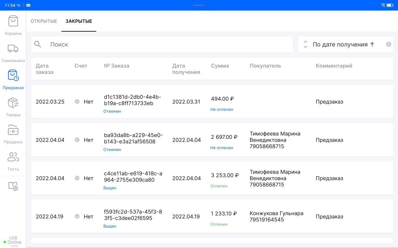Viewport: 398px width, 248px height.
Task: Click buyer Тимофеева Марина in 2 697.00 row
Action: click(275, 140)
